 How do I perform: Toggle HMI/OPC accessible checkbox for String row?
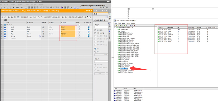coord(88,36)
